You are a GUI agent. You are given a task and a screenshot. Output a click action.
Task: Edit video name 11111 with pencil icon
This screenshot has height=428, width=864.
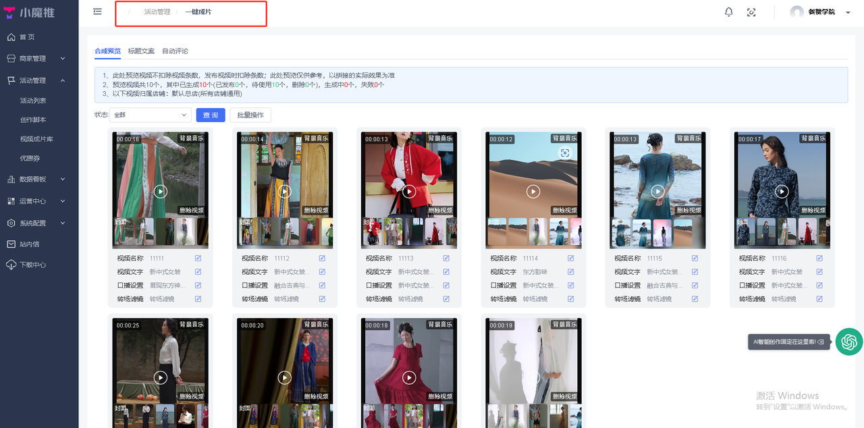[198, 259]
